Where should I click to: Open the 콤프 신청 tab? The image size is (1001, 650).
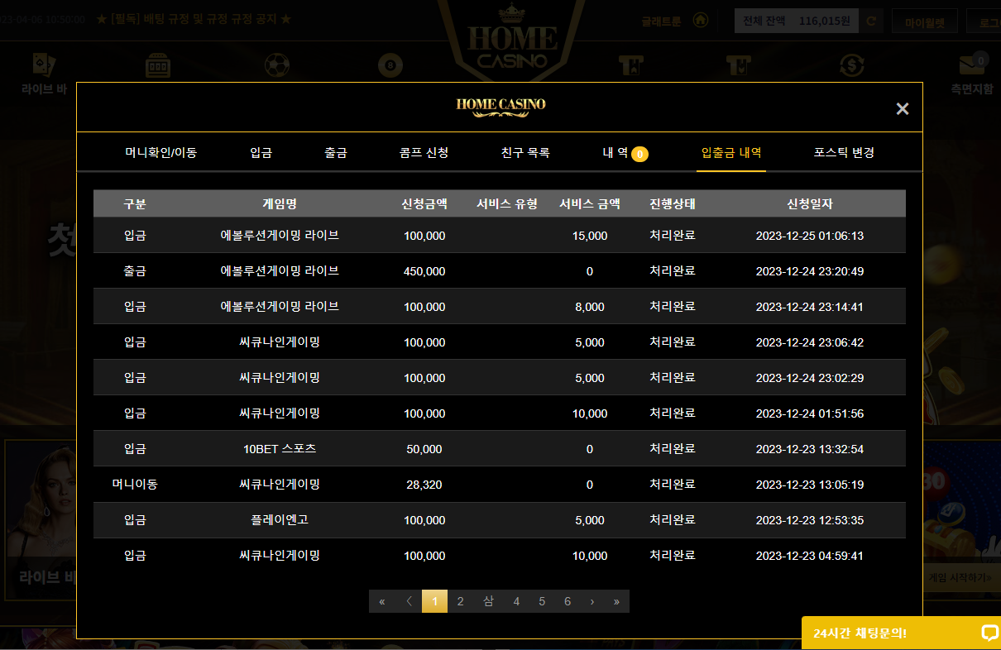click(x=424, y=152)
